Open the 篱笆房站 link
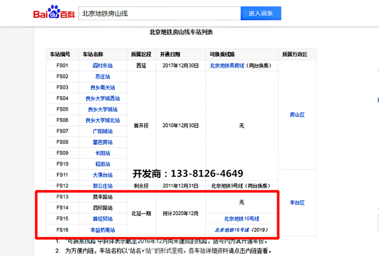Screen dimensions: 379x256 tap(103, 142)
